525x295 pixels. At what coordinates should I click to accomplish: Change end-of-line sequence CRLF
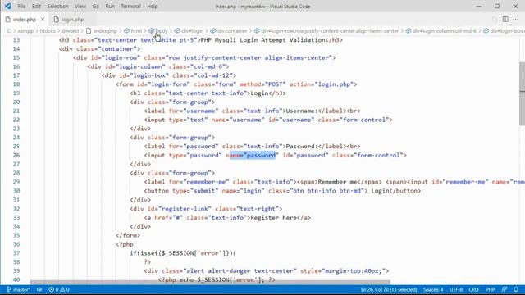click(x=474, y=289)
